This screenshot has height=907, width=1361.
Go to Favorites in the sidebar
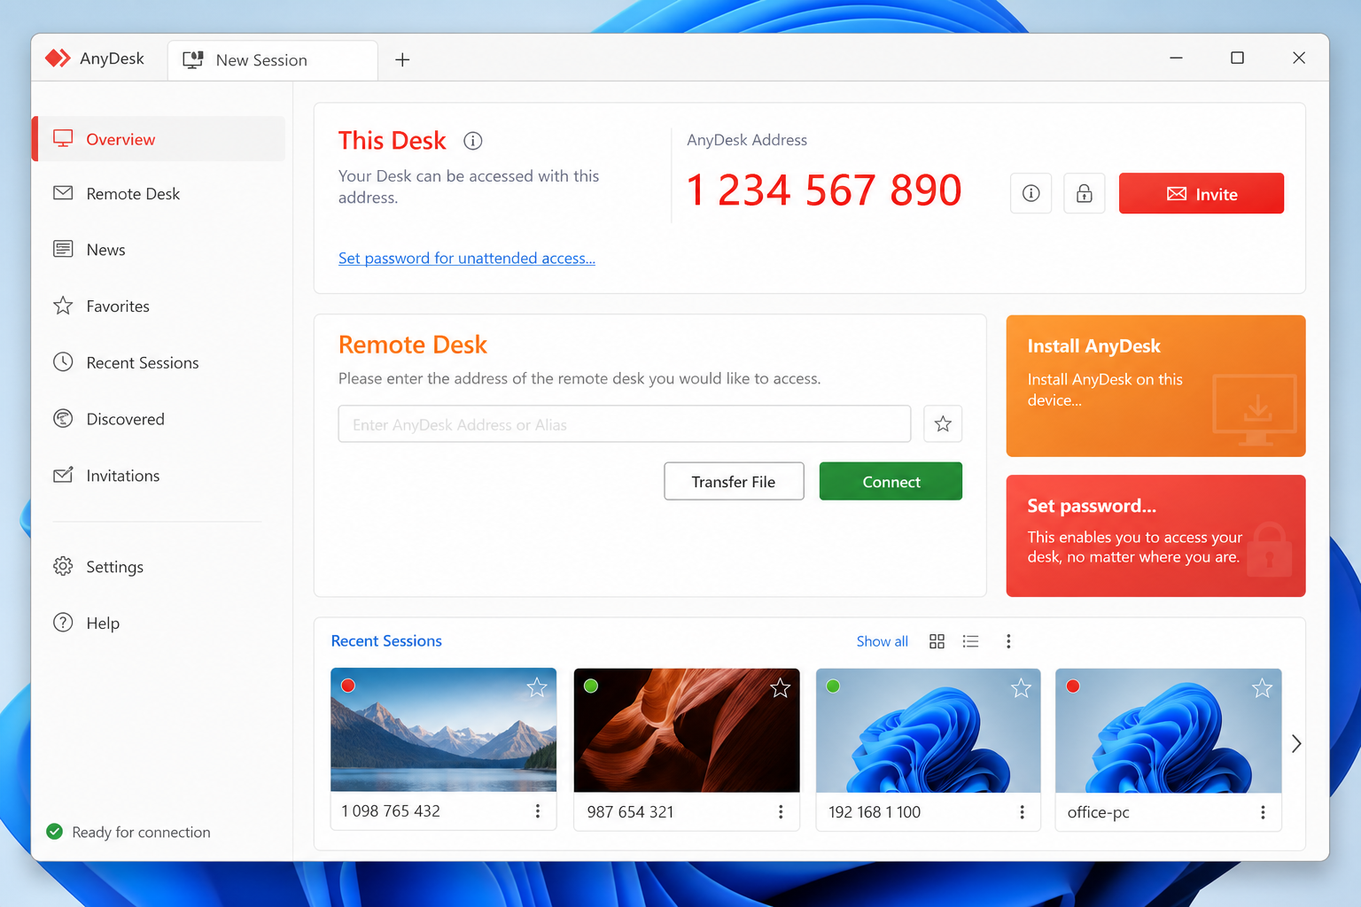tap(159, 306)
